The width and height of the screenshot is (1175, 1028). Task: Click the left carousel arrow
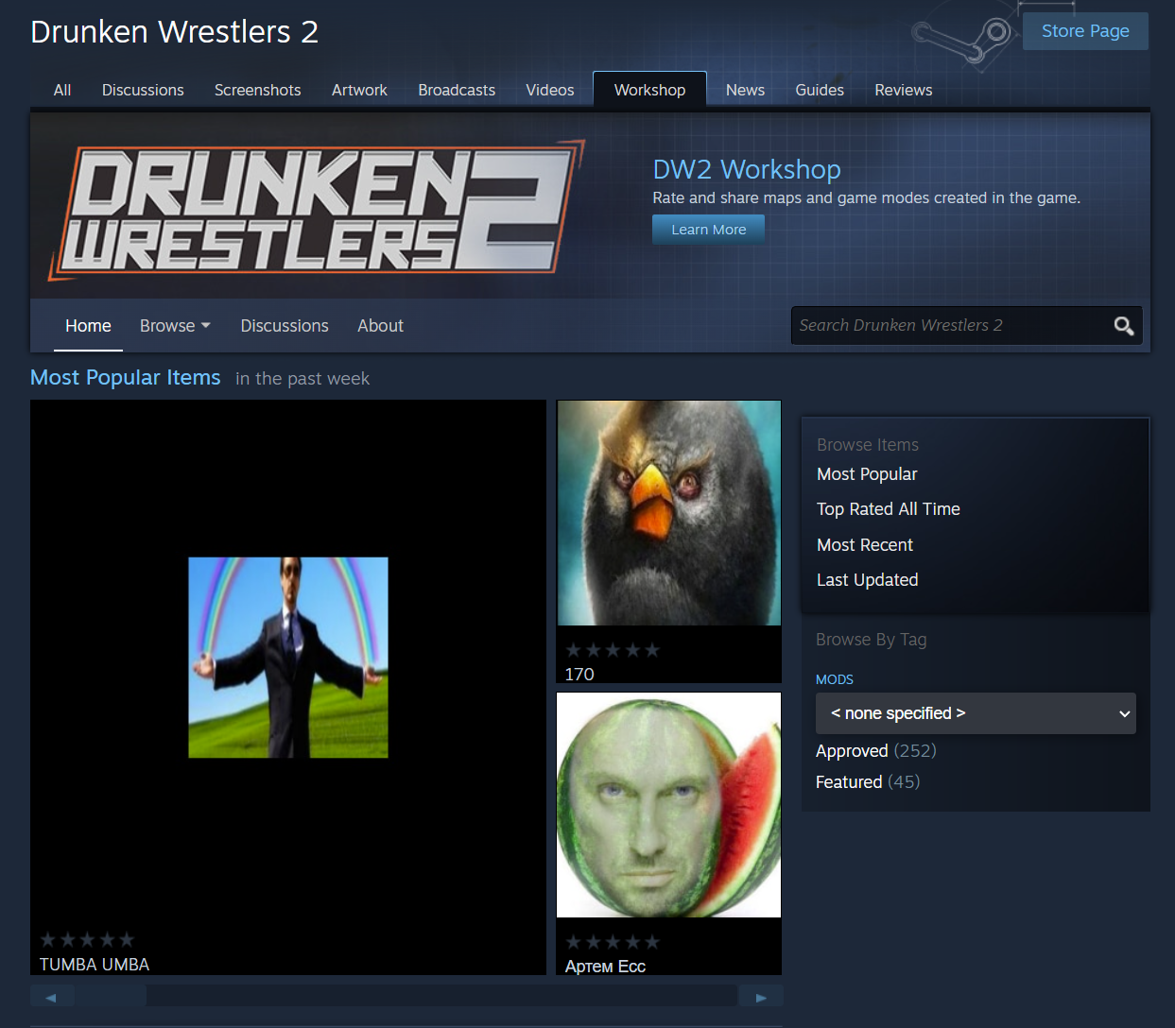52,997
